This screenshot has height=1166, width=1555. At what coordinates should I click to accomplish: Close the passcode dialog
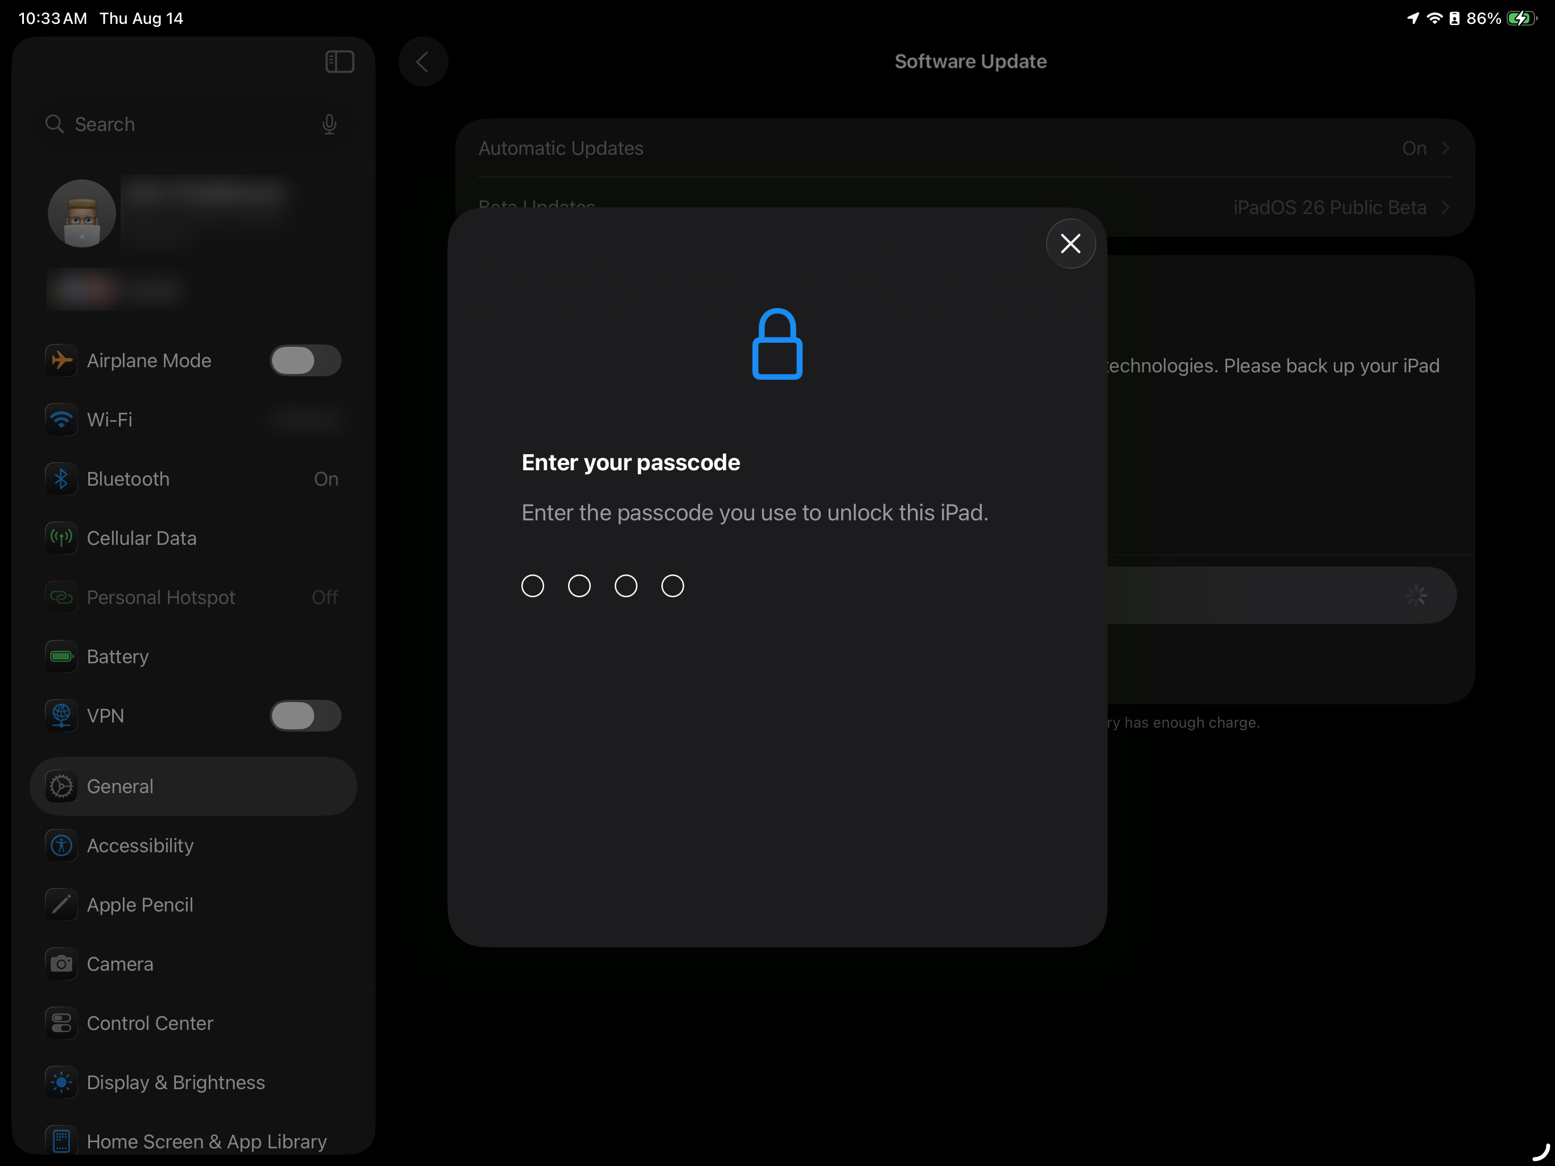click(x=1070, y=243)
